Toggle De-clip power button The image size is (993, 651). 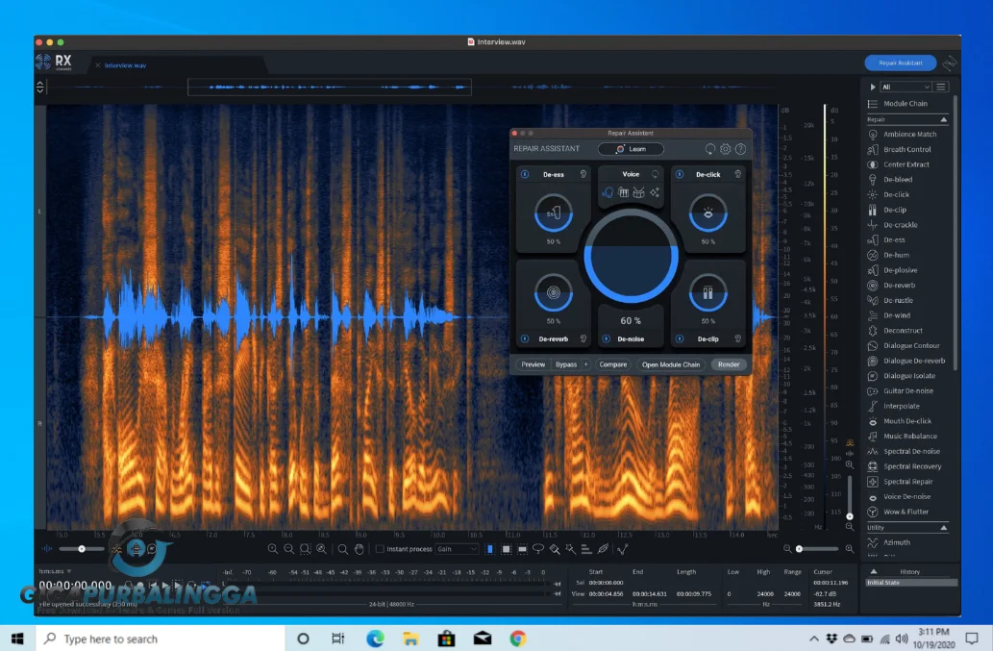click(680, 338)
